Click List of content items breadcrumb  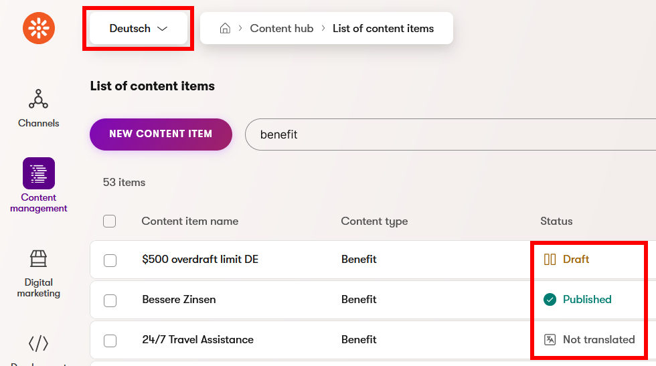(383, 29)
